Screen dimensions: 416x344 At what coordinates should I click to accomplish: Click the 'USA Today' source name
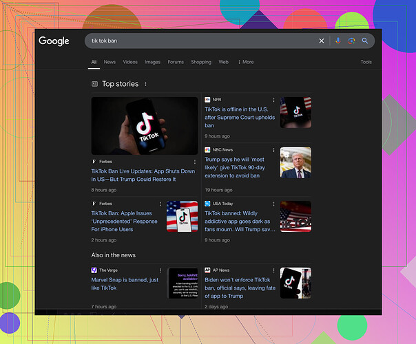coord(222,204)
